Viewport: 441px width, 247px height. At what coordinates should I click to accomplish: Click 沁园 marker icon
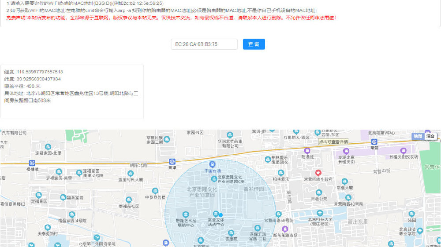411,214
